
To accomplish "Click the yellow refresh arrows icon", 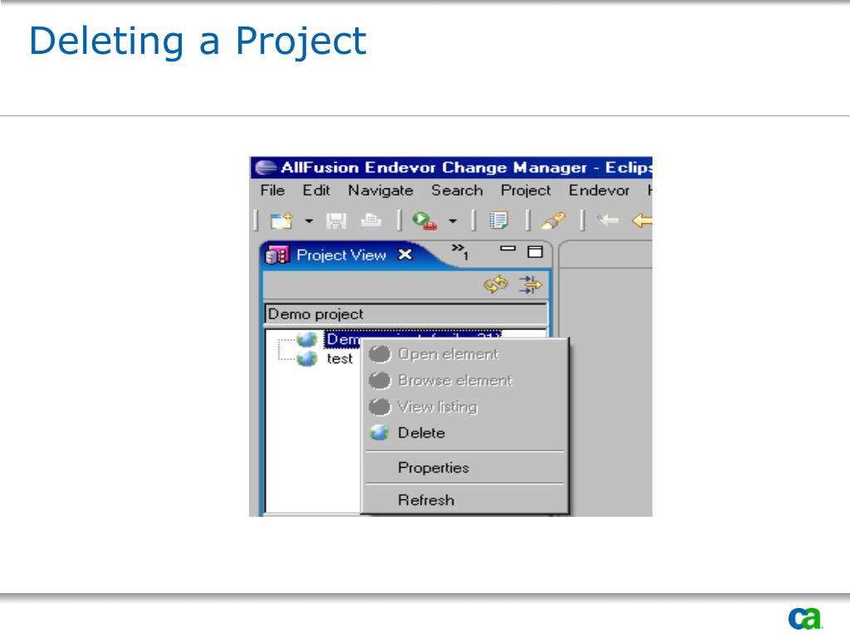I will pos(496,285).
